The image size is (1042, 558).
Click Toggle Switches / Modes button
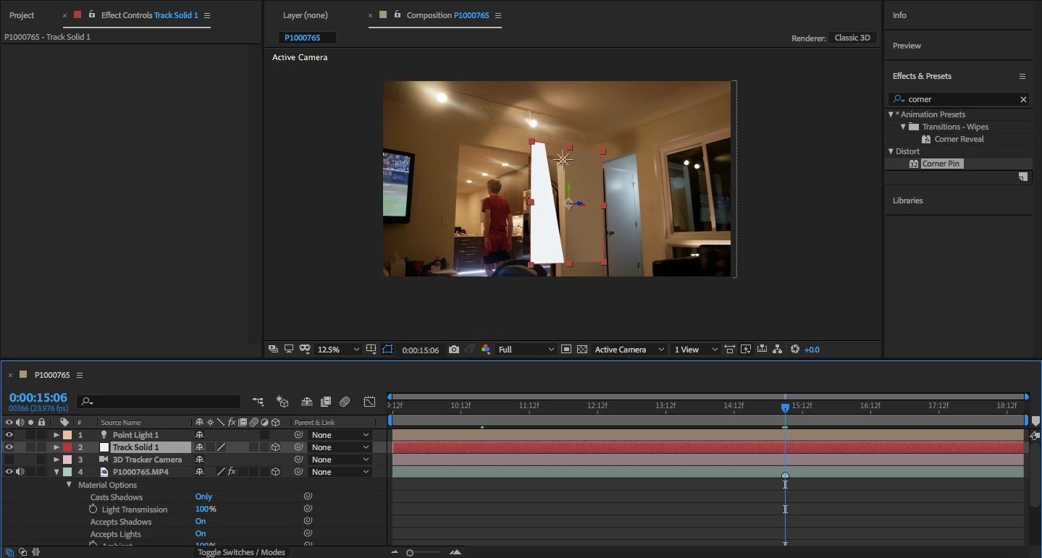[241, 552]
